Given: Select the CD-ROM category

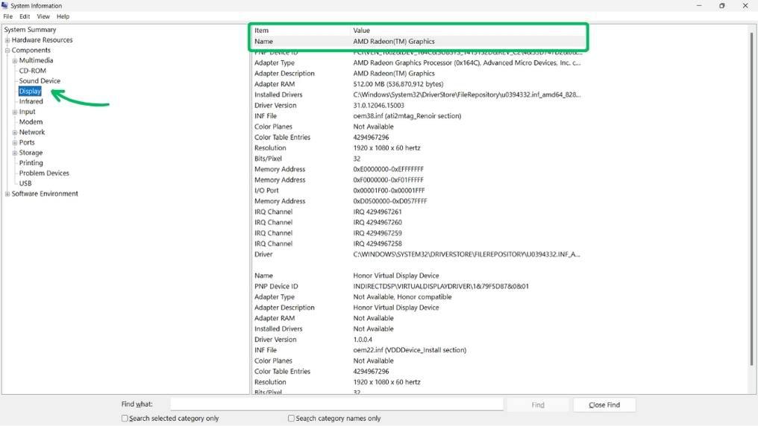Looking at the screenshot, I should tap(32, 71).
